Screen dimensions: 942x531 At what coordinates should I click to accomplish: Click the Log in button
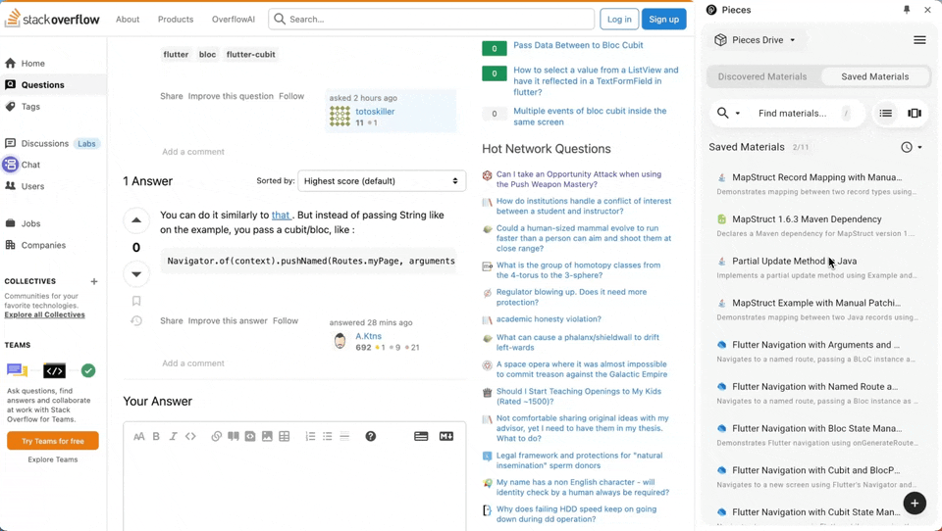click(x=619, y=20)
